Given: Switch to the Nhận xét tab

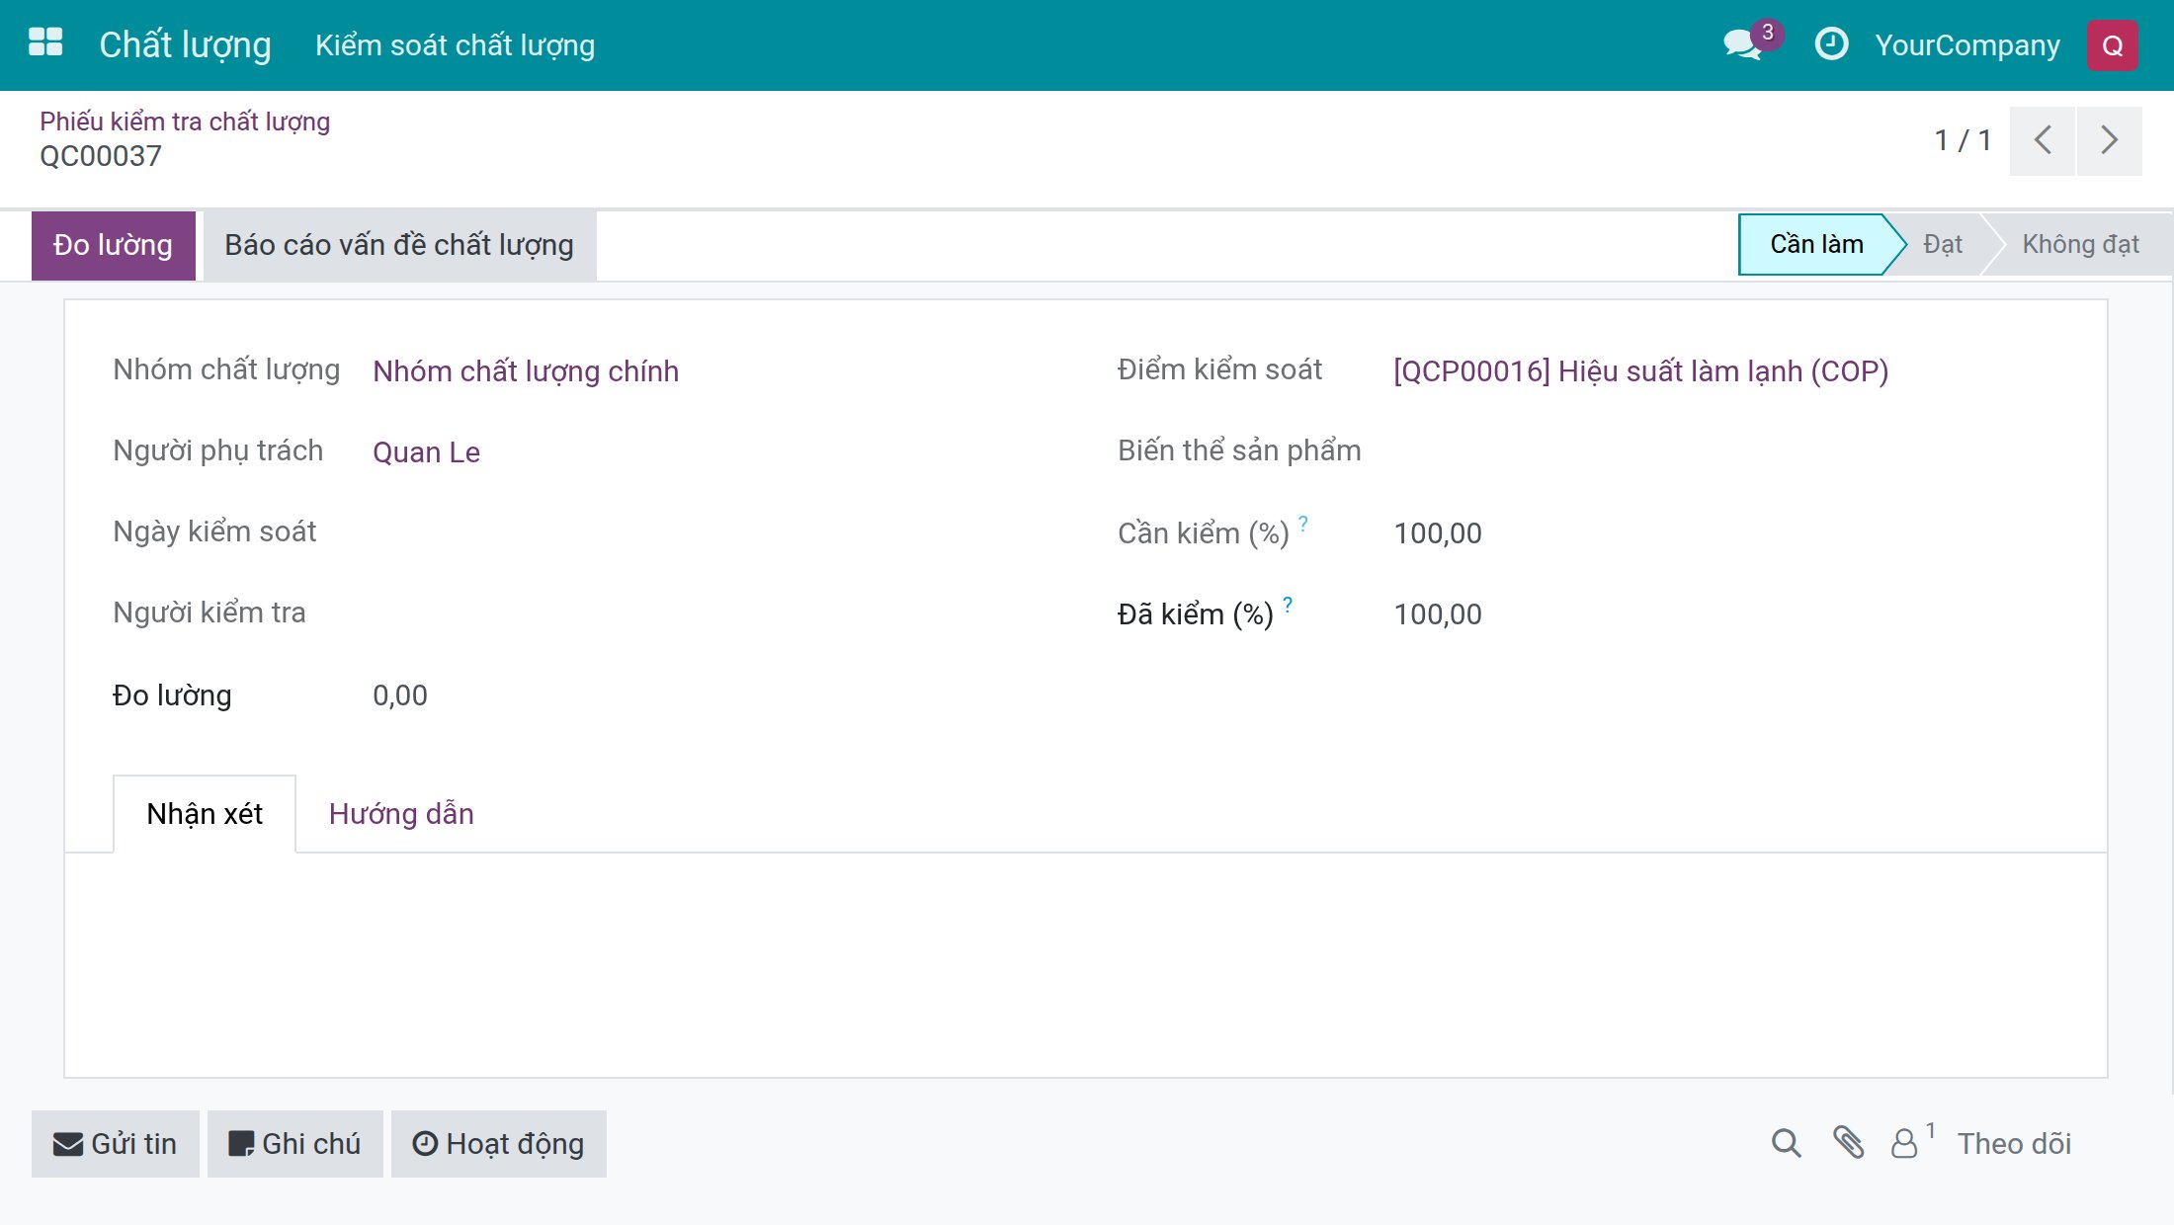Looking at the screenshot, I should point(205,814).
